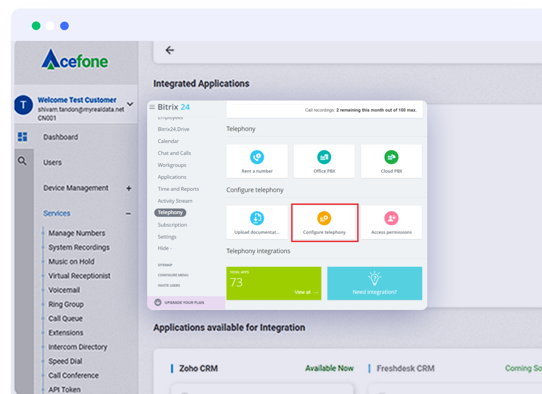Image resolution: width=542 pixels, height=394 pixels.
Task: Open System Recordings under Services
Action: [79, 247]
